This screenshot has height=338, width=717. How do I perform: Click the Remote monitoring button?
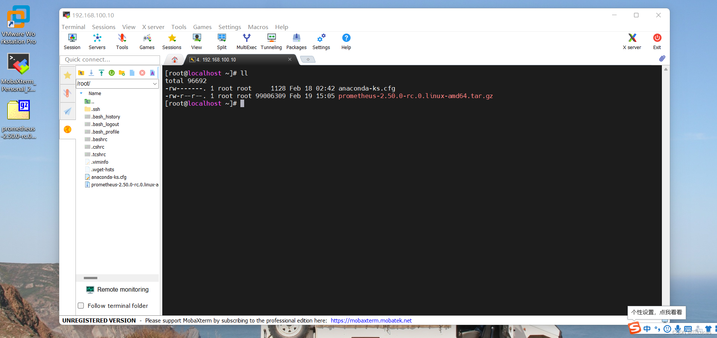pos(118,290)
